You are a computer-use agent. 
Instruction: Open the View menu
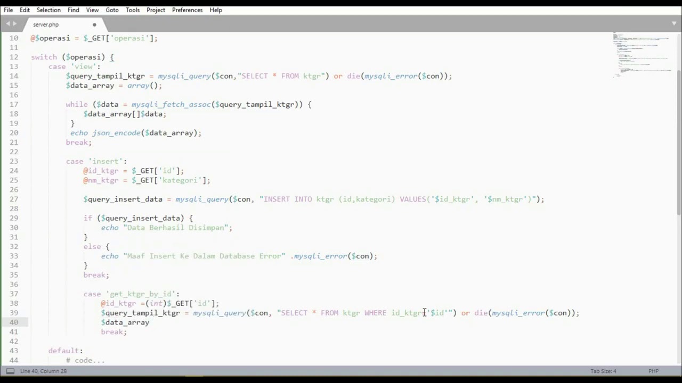[92, 10]
